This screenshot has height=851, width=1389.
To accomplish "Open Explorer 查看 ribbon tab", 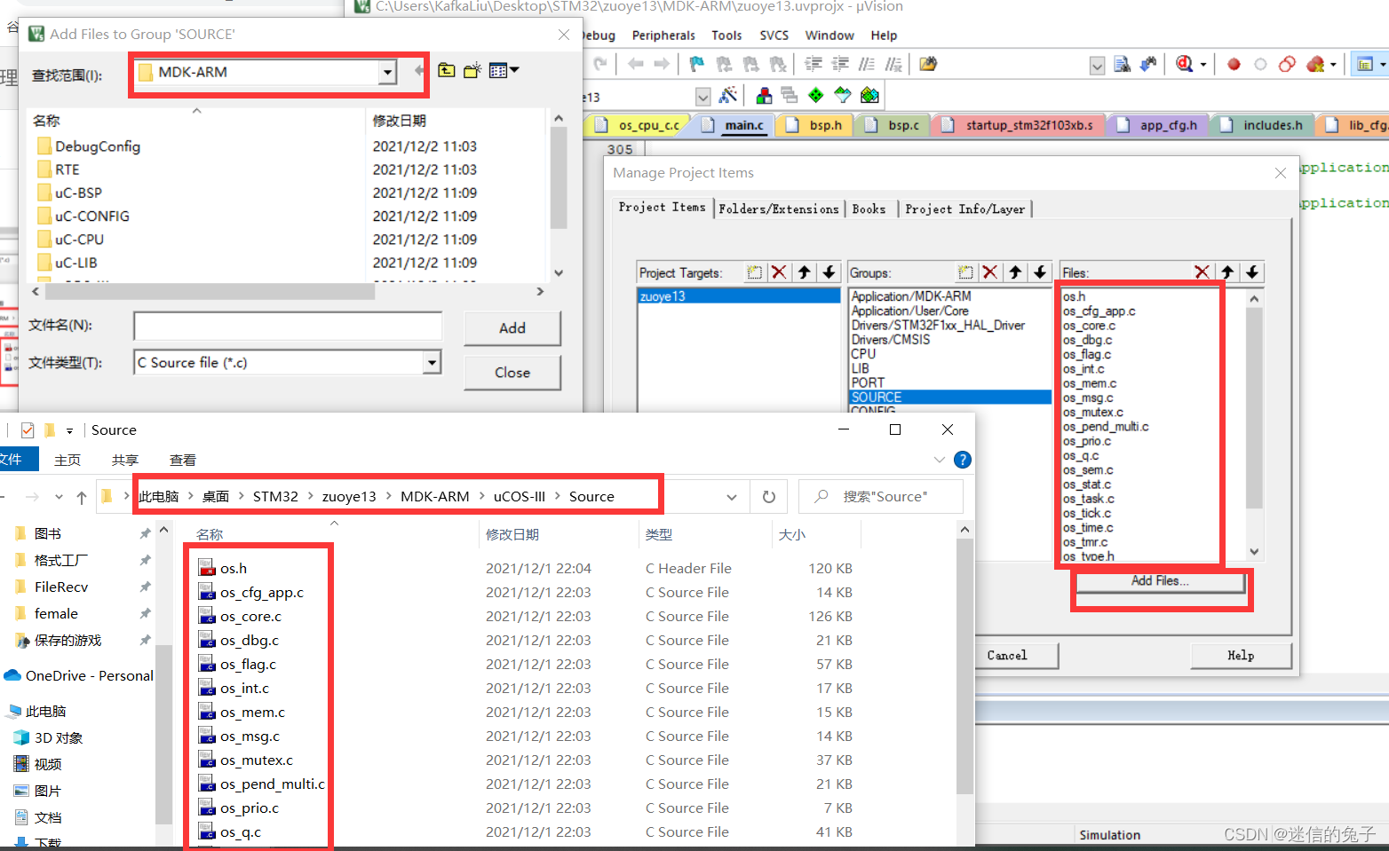I will click(183, 460).
